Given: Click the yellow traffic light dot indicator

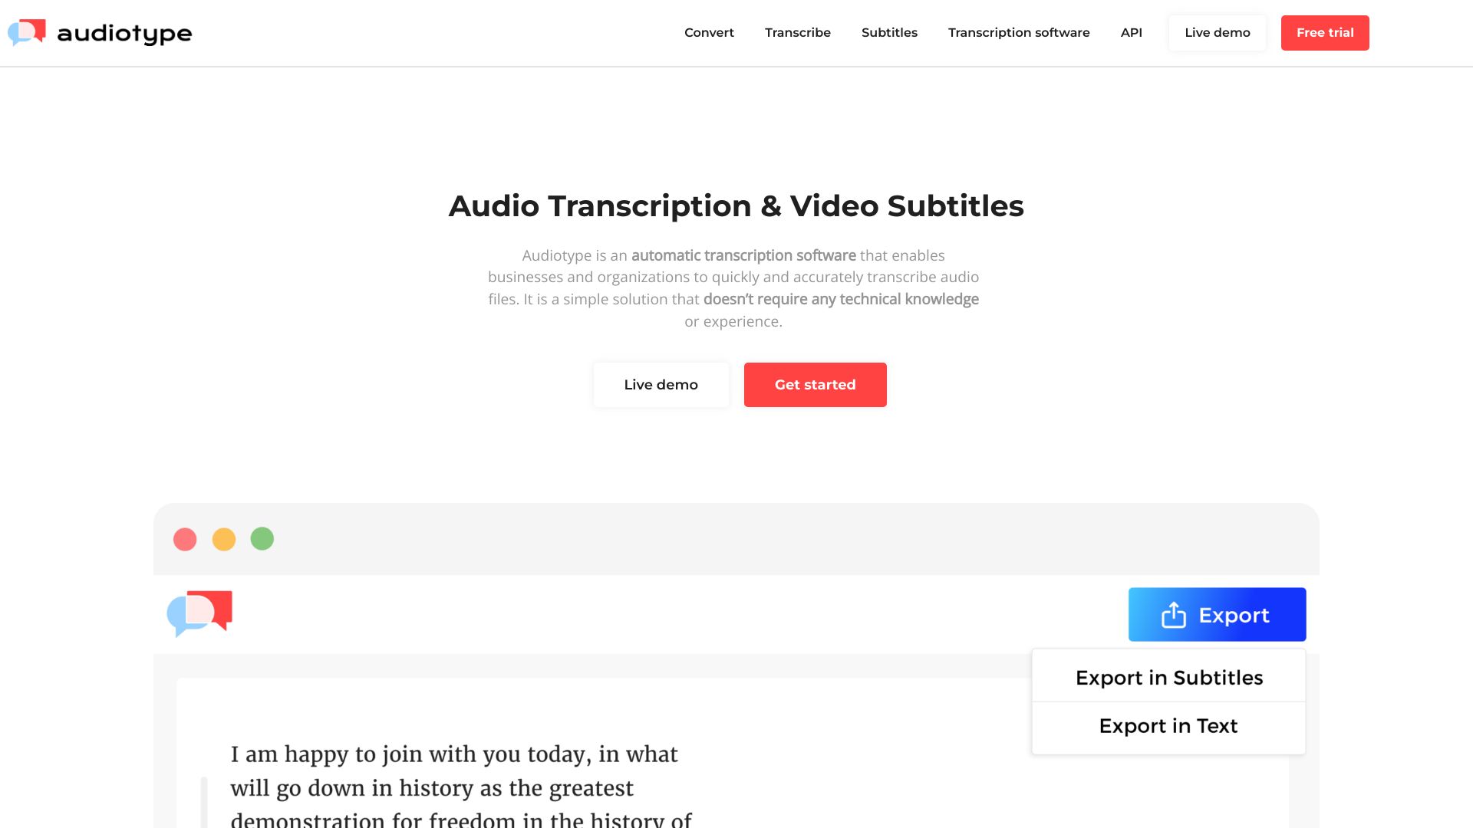Looking at the screenshot, I should 223,538.
